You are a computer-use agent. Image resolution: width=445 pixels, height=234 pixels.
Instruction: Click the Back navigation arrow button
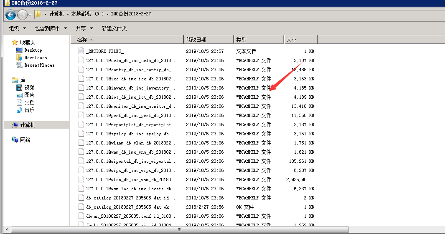click(11, 15)
